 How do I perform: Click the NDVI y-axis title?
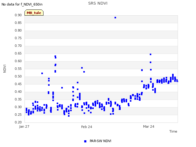pyautogui.click(x=5, y=69)
